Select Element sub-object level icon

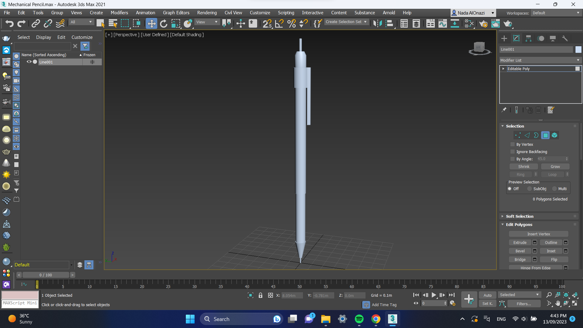[x=554, y=135]
